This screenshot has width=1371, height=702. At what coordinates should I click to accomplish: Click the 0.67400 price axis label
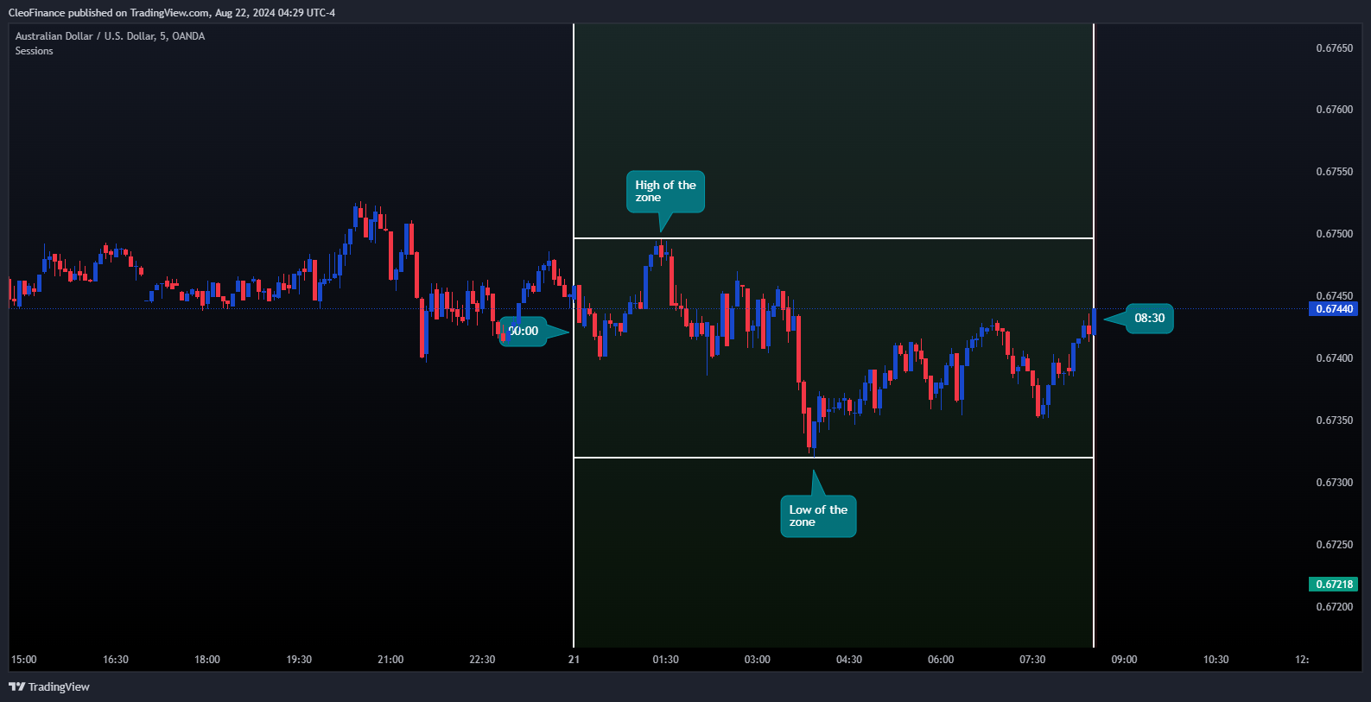click(1334, 358)
